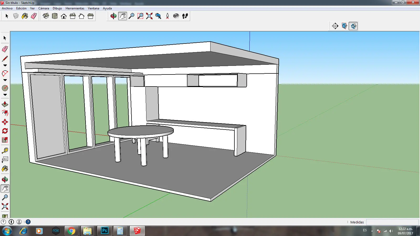Screen dimensions: 420x236
Task: Expand the circle shapes dropdown arrow
Action: click(5, 95)
